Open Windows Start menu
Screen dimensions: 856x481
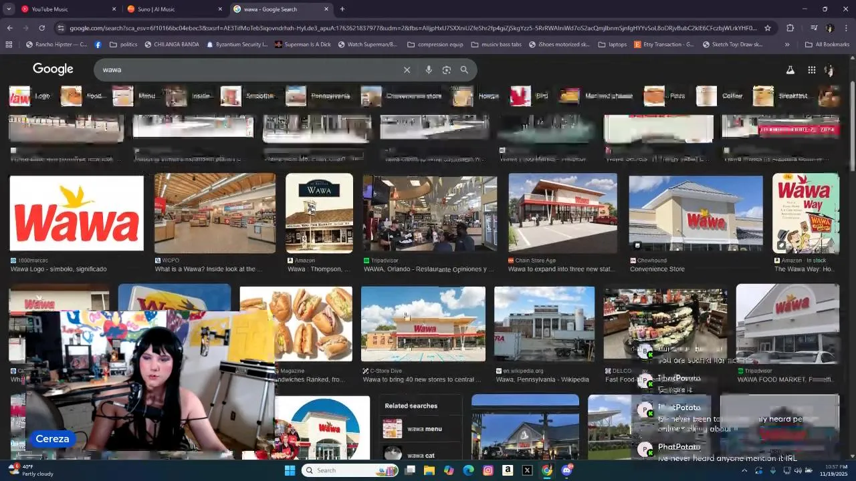pos(290,470)
